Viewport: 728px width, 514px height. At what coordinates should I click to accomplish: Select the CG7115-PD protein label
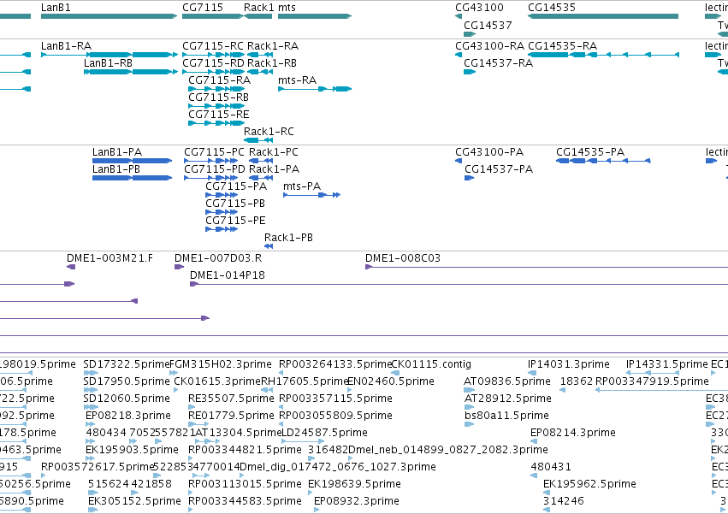tap(215, 169)
